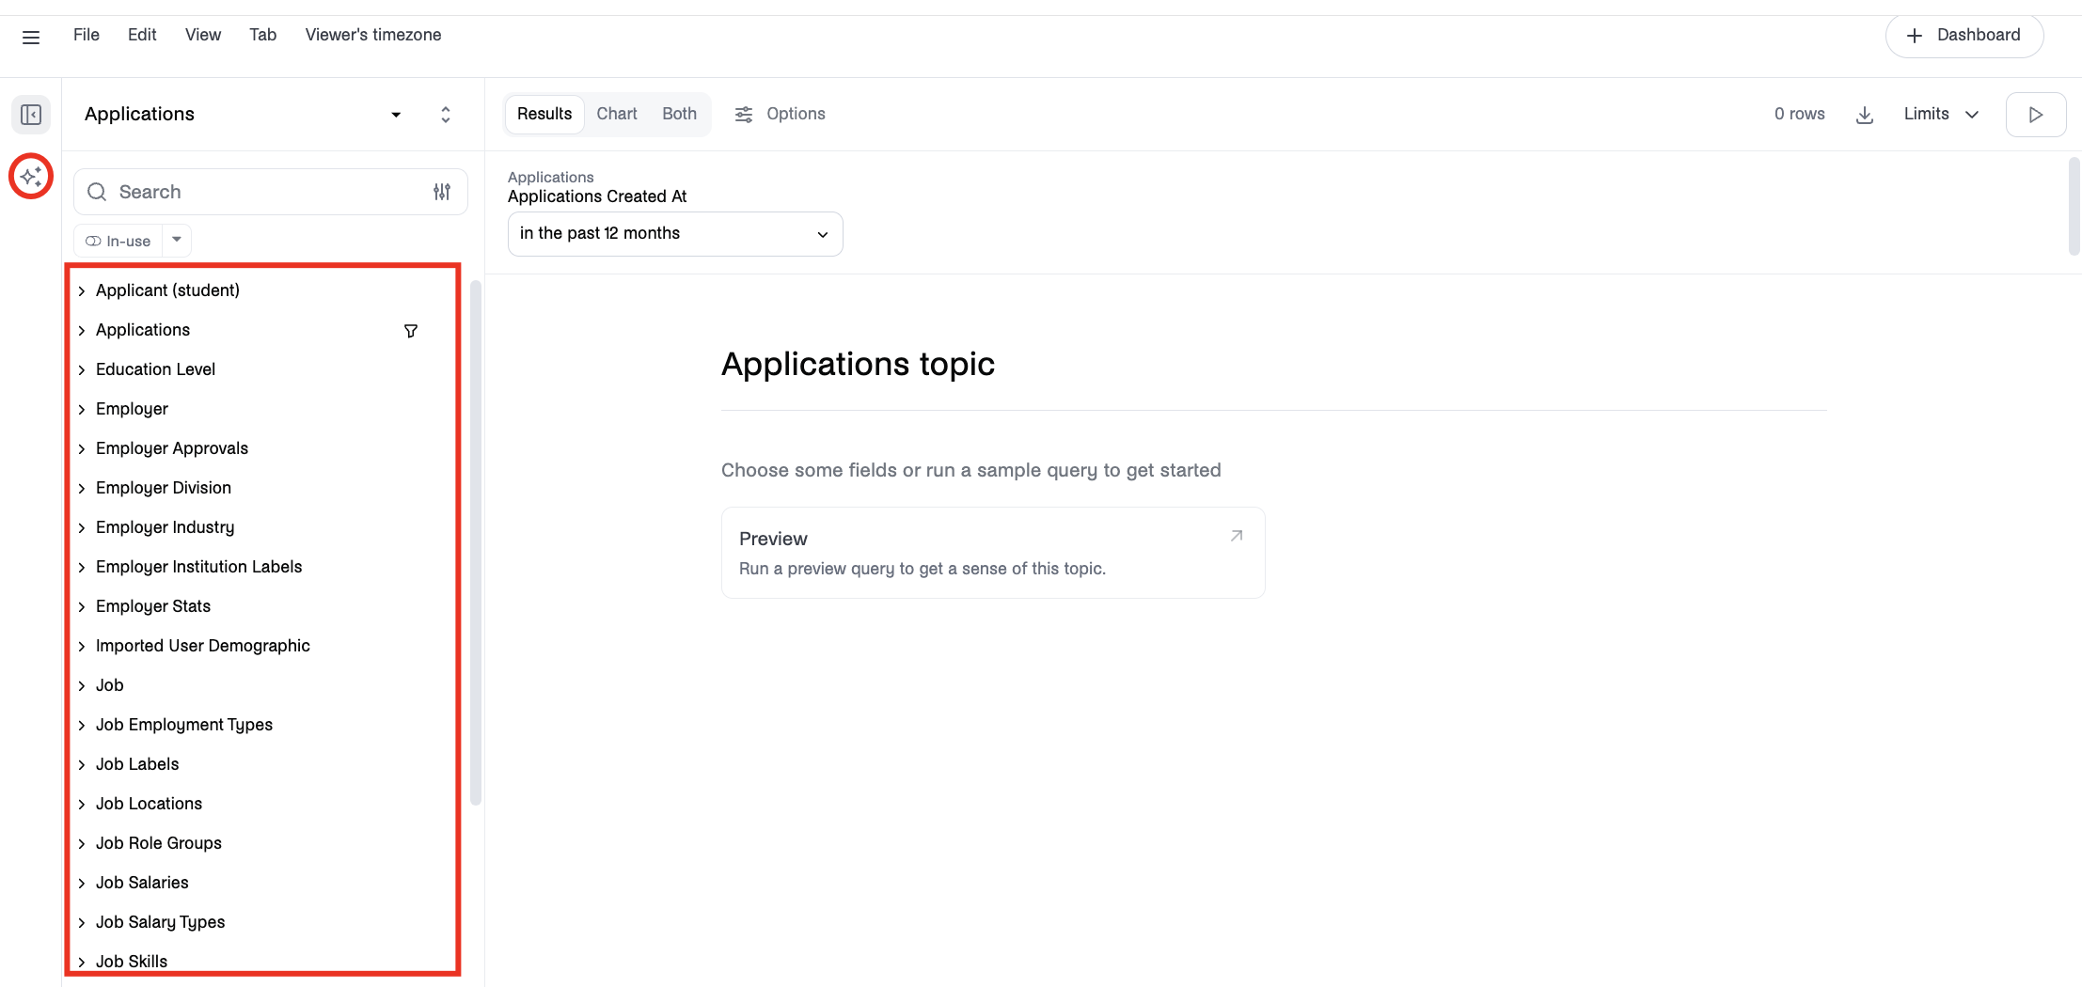This screenshot has width=2082, height=987.
Task: Collapse the field picker sidebar panel
Action: tap(31, 115)
